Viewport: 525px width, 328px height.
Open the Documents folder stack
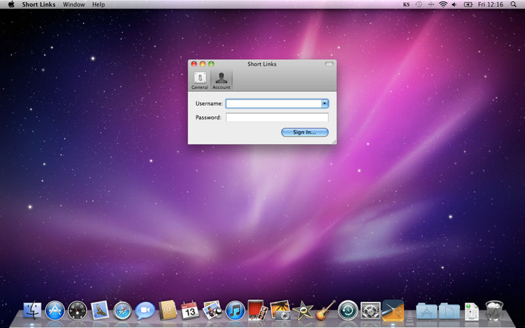449,311
